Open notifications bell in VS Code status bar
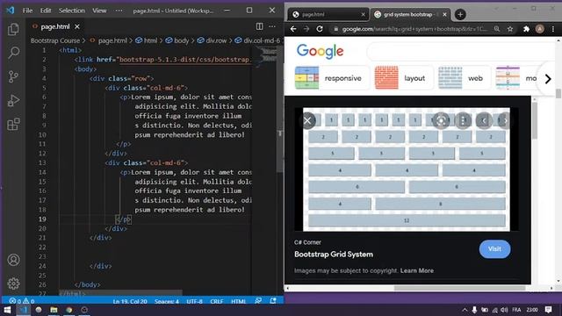 coord(273,301)
